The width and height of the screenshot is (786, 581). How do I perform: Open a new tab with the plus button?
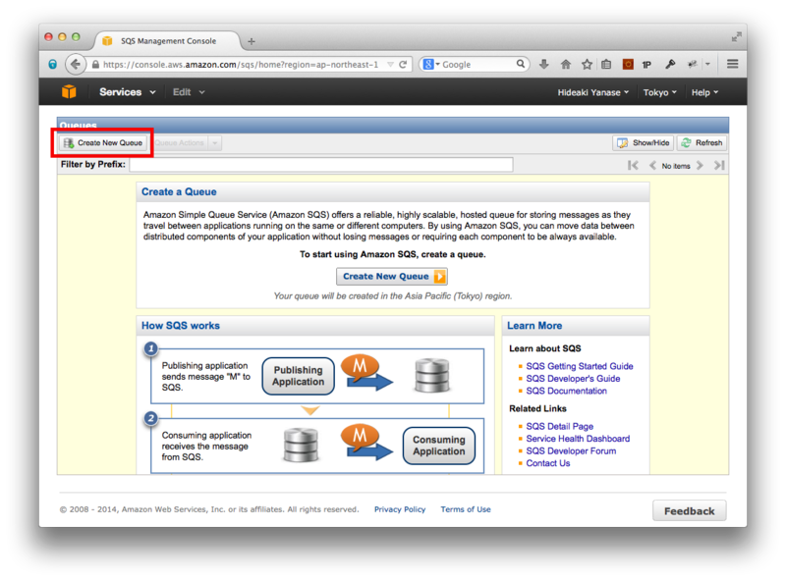pos(252,41)
